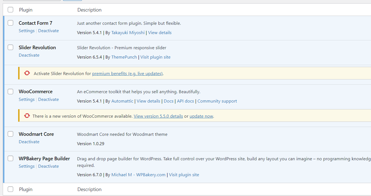Viewport: 371px width, 196px height.
Task: Click 'An eCommerce toolkit' description text
Action: (x=139, y=92)
